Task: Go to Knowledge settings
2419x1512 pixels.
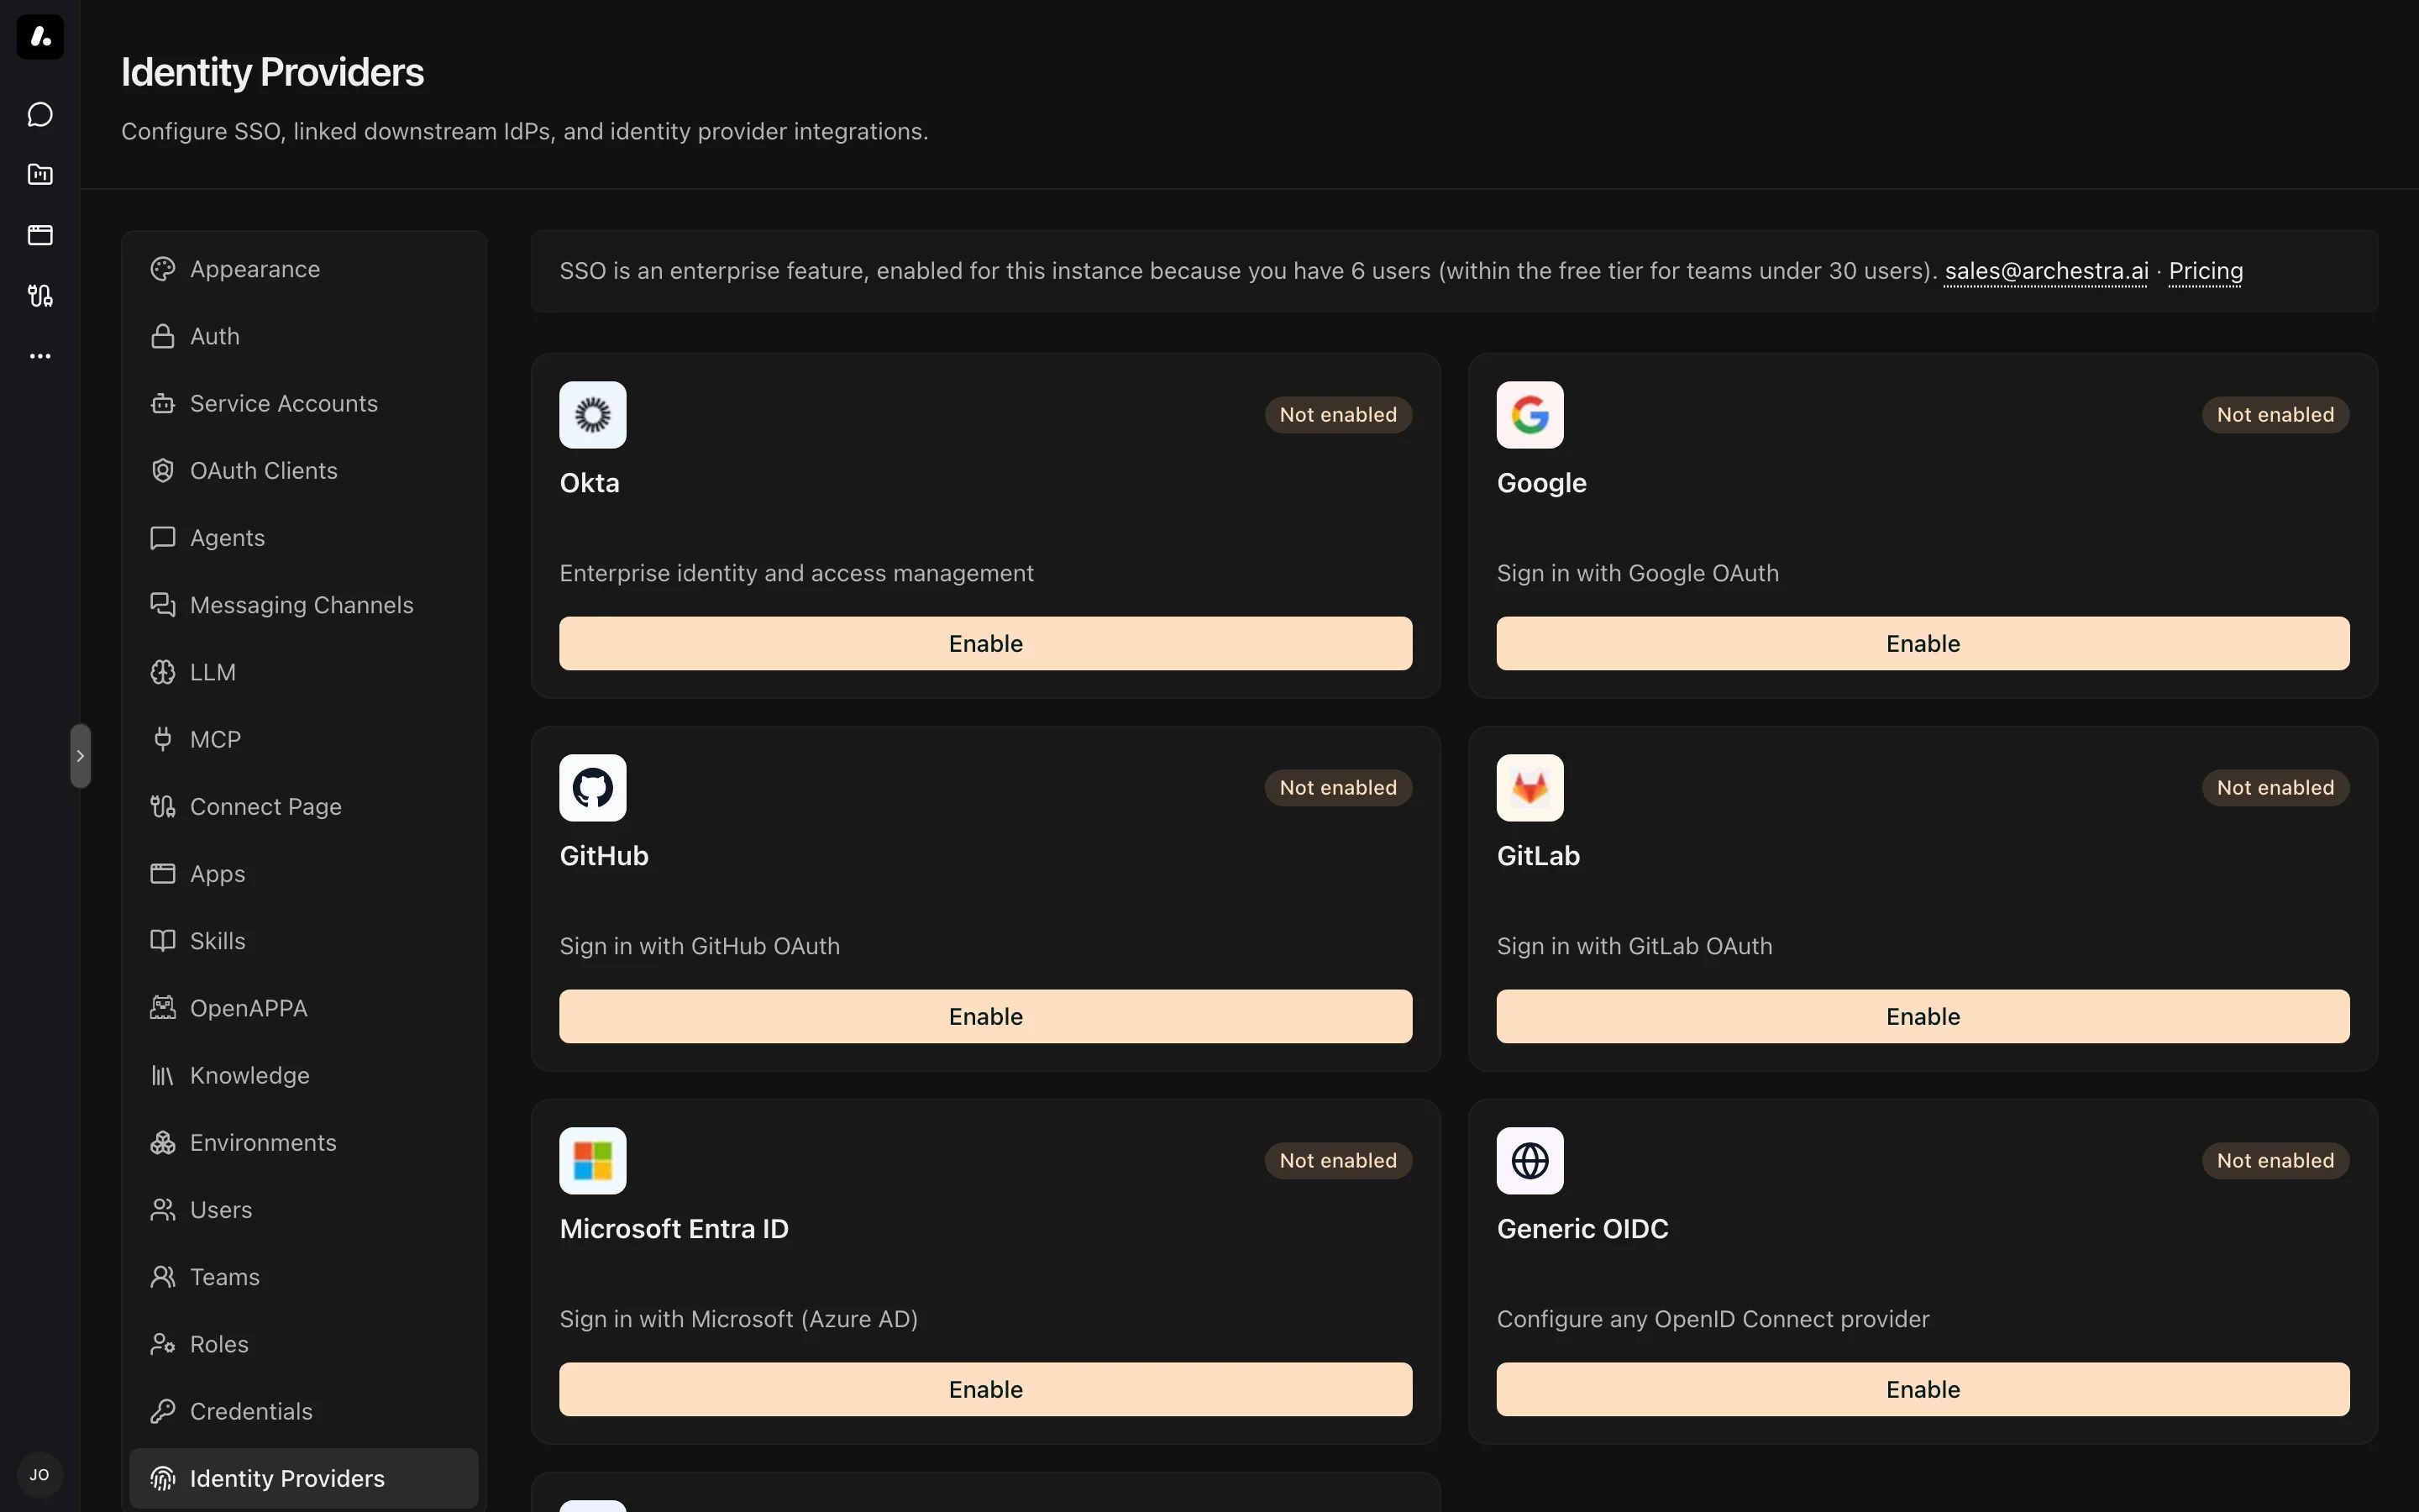Action: [304, 1075]
